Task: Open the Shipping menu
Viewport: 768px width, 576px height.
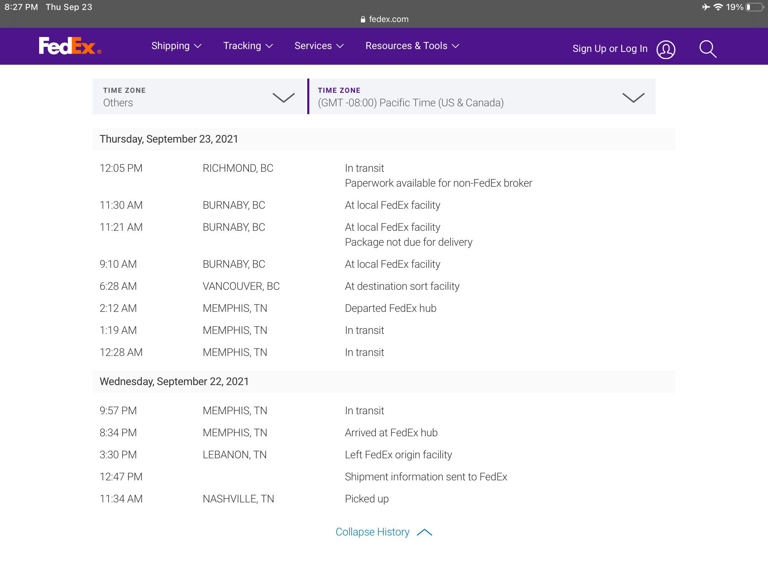Action: [176, 46]
